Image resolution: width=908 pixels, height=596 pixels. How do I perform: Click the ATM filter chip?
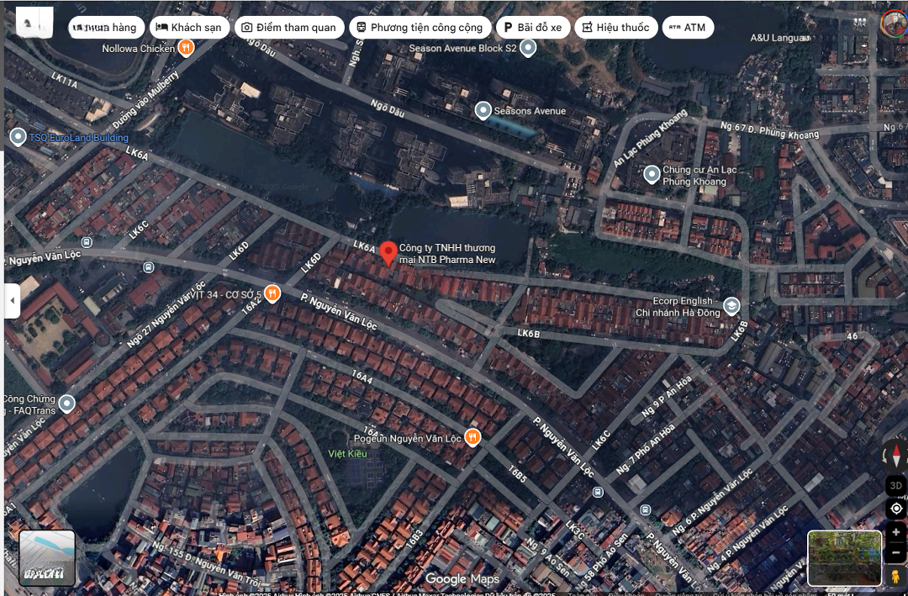tap(687, 28)
